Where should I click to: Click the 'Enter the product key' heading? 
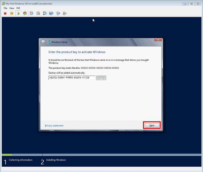(77, 52)
